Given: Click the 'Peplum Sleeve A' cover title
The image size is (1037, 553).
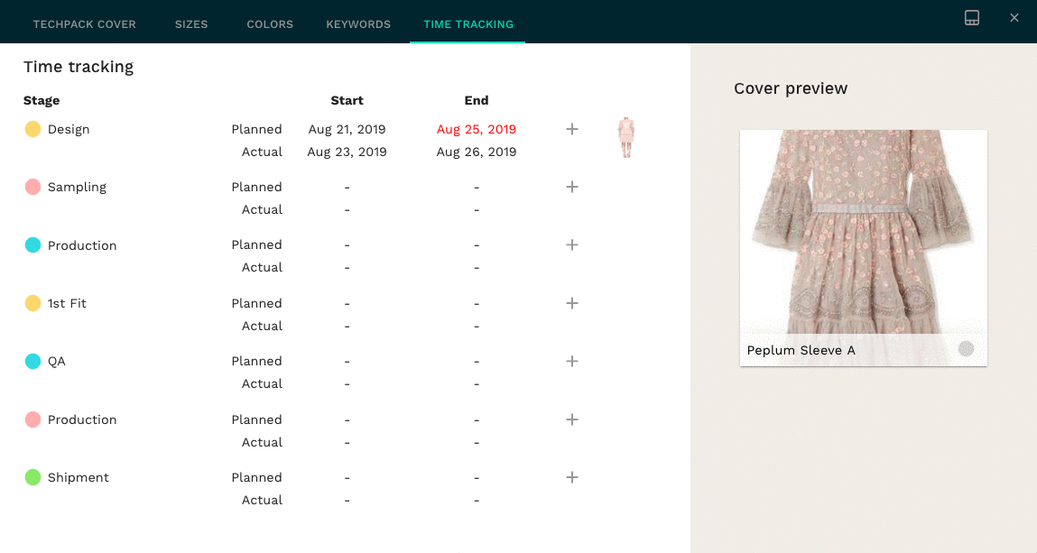Looking at the screenshot, I should [x=801, y=351].
